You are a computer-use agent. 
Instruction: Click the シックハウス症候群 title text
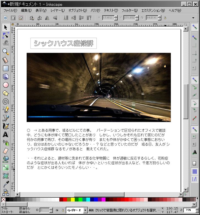click(x=63, y=43)
